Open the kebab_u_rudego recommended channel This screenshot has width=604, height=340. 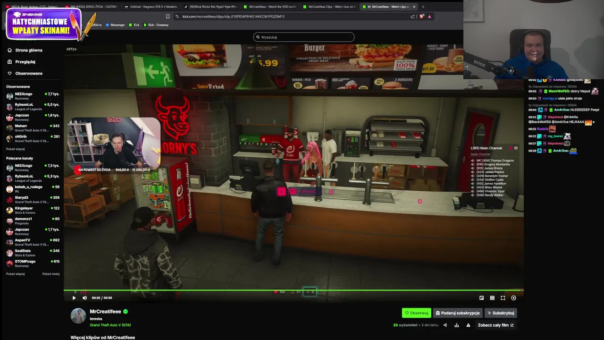[33, 189]
